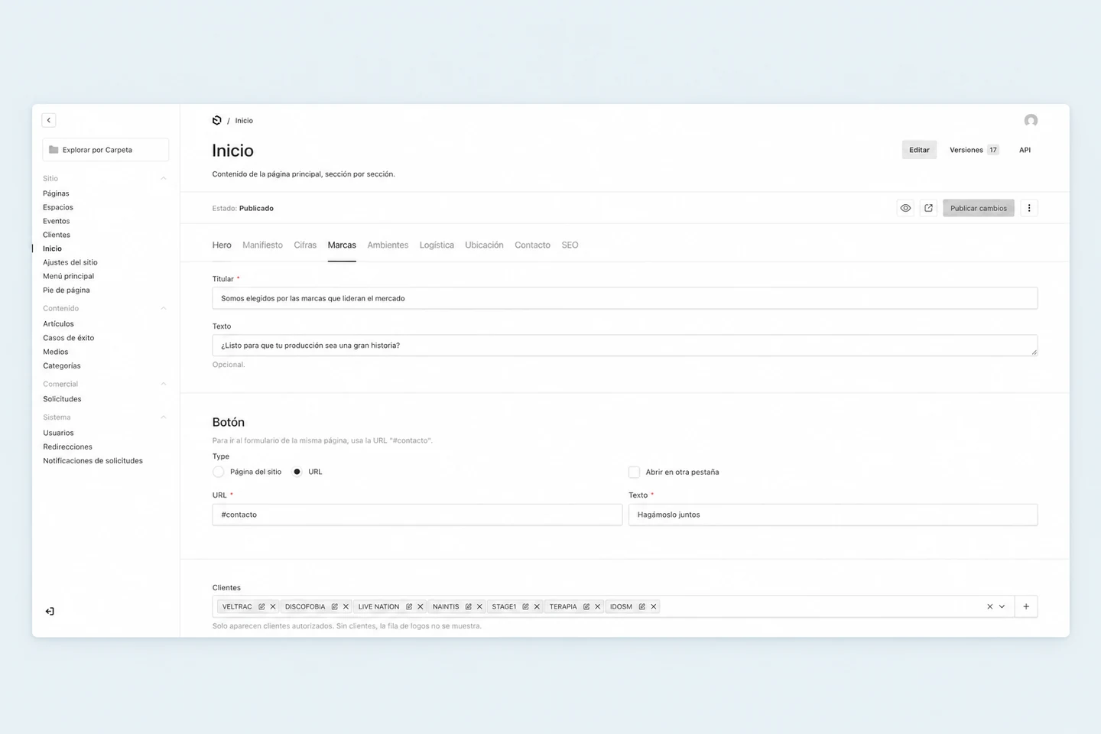Open the Versiones view
The image size is (1101, 734).
[x=974, y=150]
